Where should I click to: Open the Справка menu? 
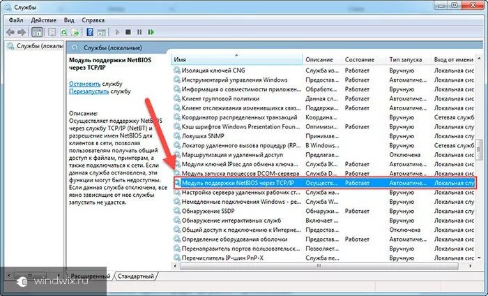point(93,20)
